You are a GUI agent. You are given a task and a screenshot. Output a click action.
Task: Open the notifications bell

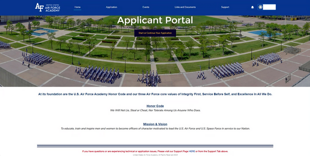coord(252,7)
